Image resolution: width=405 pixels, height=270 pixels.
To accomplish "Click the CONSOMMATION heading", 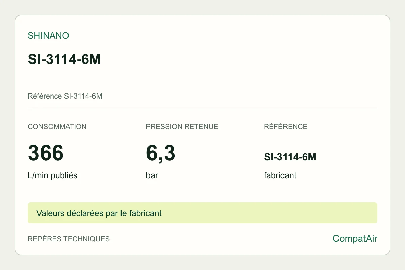I will point(57,127).
